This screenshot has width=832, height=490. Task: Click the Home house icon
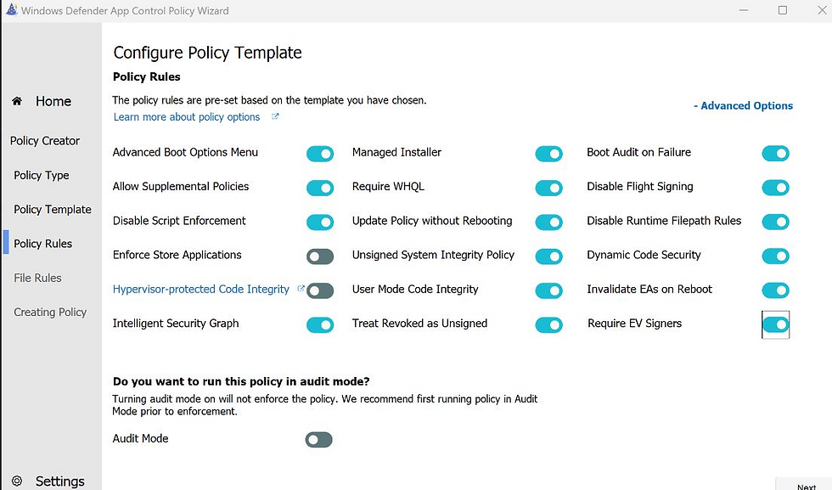[17, 101]
